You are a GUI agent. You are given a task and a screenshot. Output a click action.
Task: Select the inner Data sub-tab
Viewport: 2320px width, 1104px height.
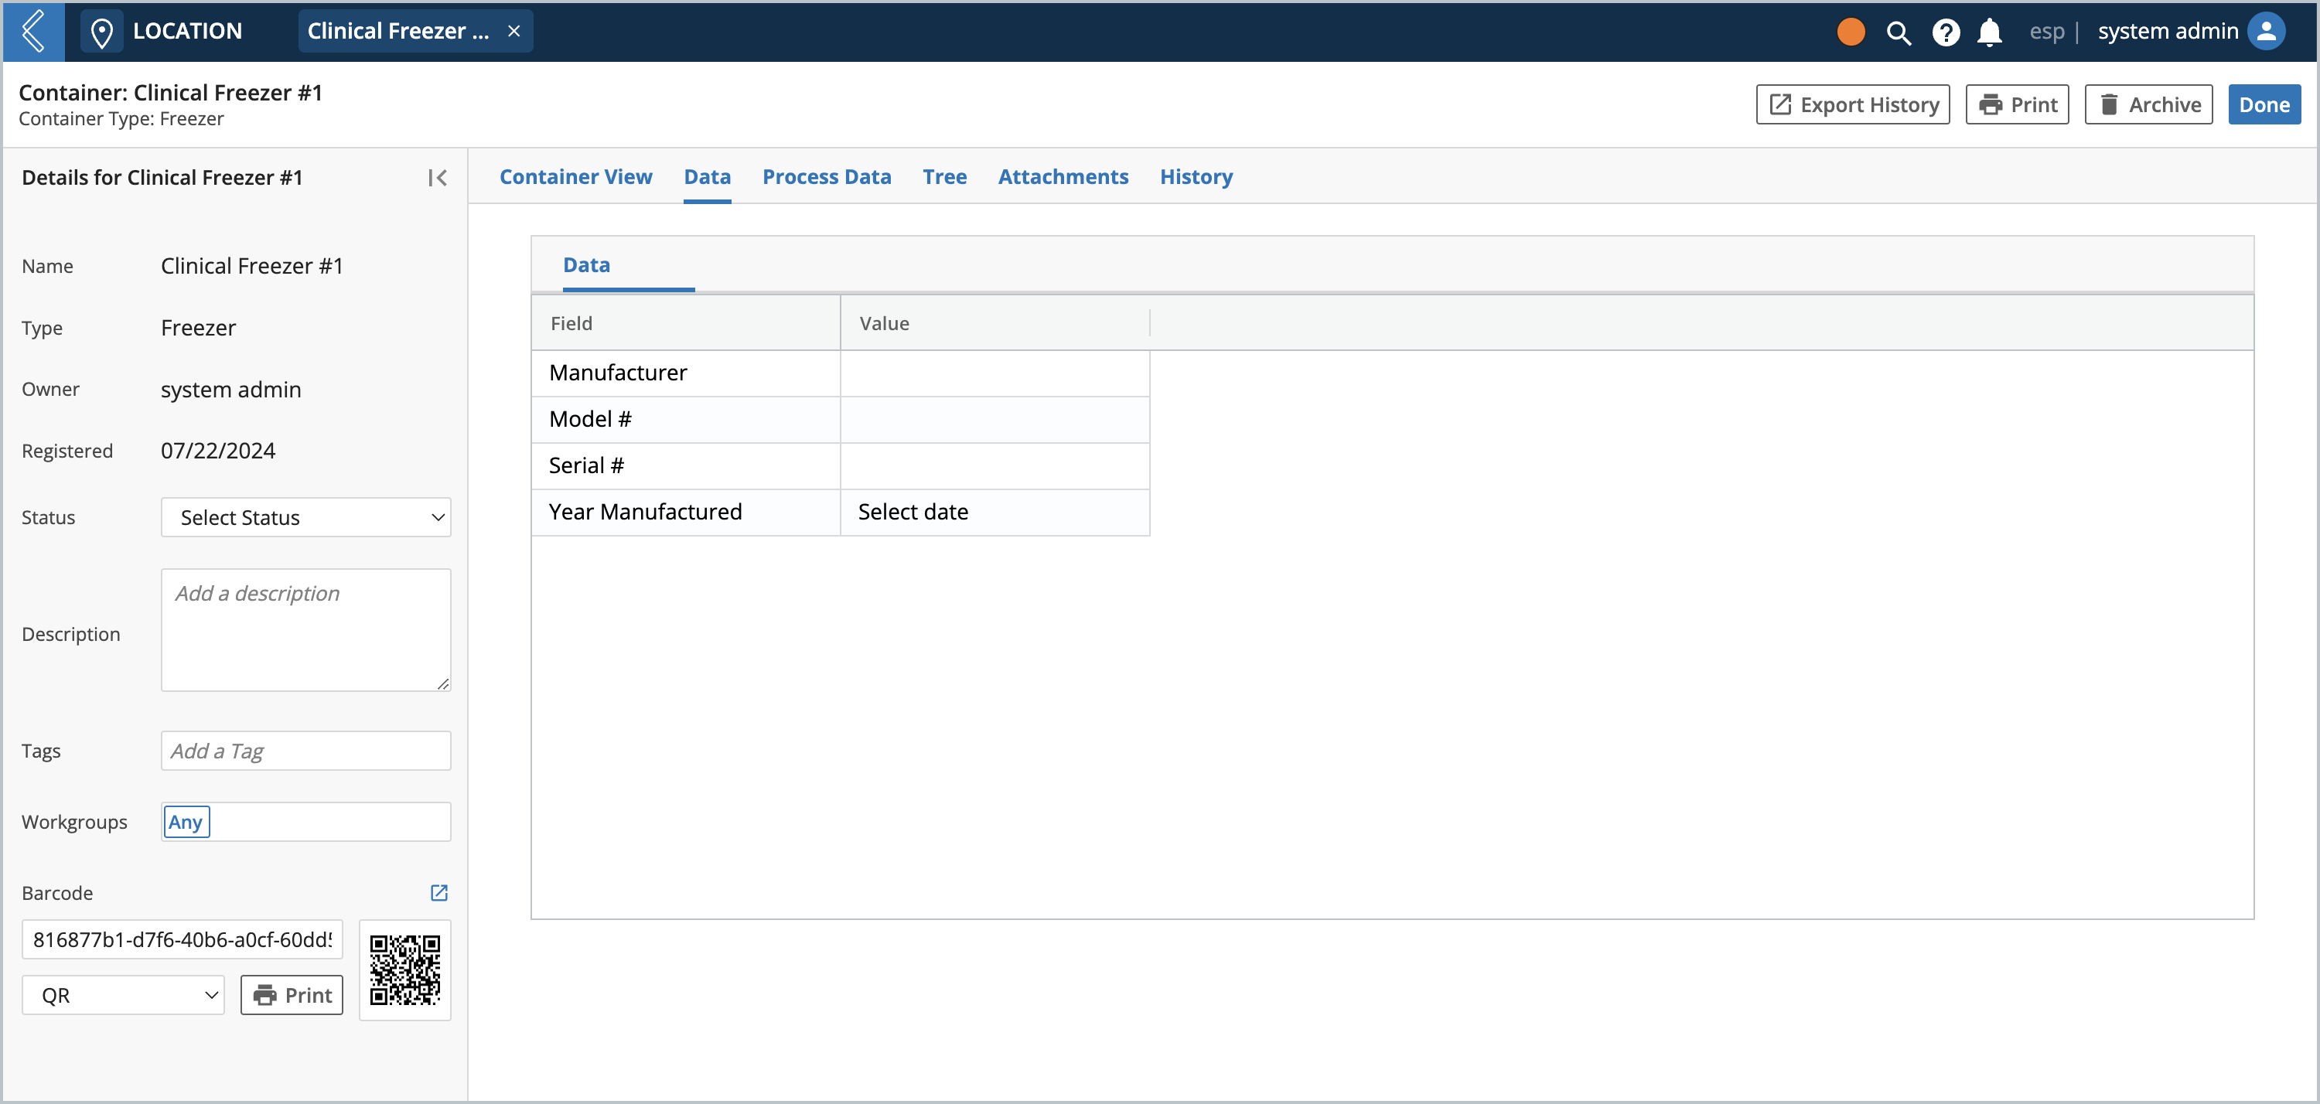(586, 264)
